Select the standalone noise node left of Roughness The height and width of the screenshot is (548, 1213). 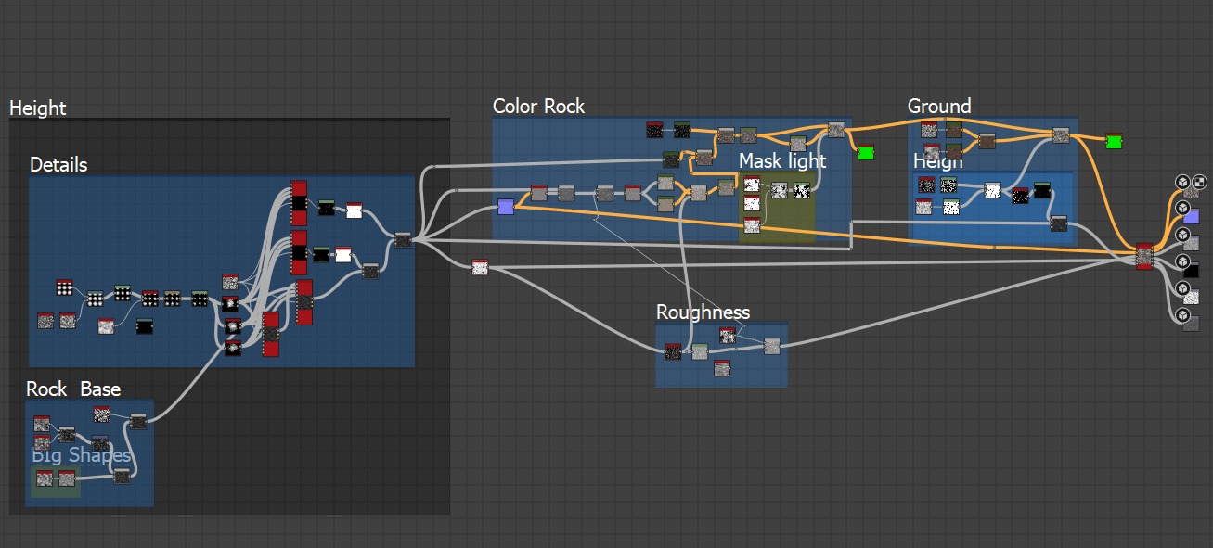480,268
